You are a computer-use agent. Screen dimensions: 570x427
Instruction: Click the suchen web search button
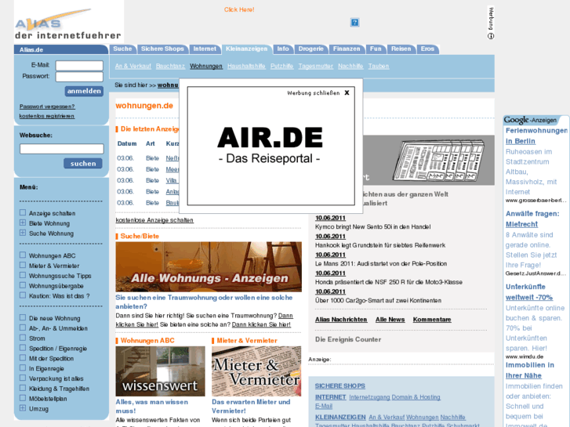click(83, 164)
